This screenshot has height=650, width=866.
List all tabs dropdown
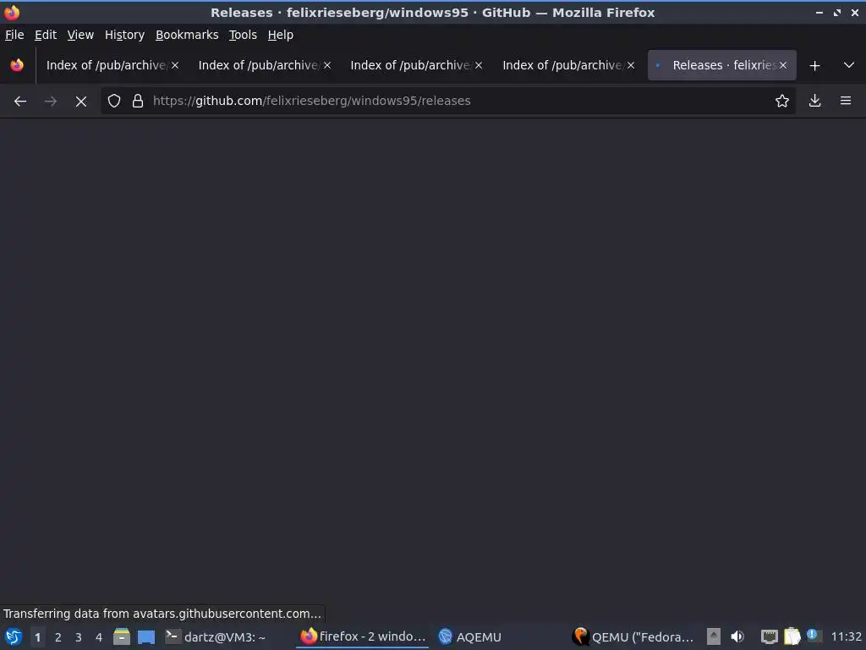tap(849, 65)
